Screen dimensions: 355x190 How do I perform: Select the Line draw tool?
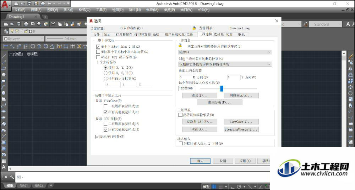[x=4, y=56]
